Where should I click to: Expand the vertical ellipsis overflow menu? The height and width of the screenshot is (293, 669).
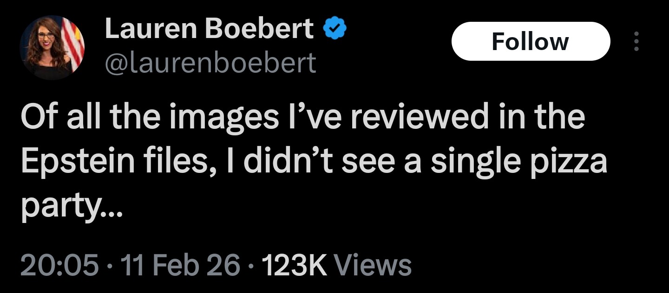[636, 41]
